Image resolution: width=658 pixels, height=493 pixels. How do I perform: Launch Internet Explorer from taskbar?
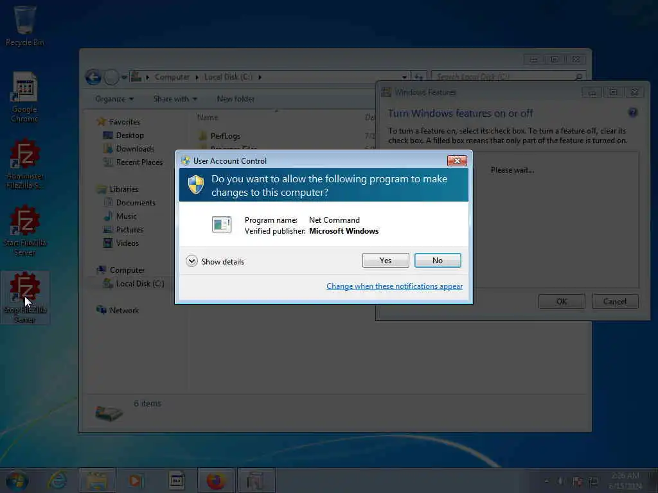point(57,480)
